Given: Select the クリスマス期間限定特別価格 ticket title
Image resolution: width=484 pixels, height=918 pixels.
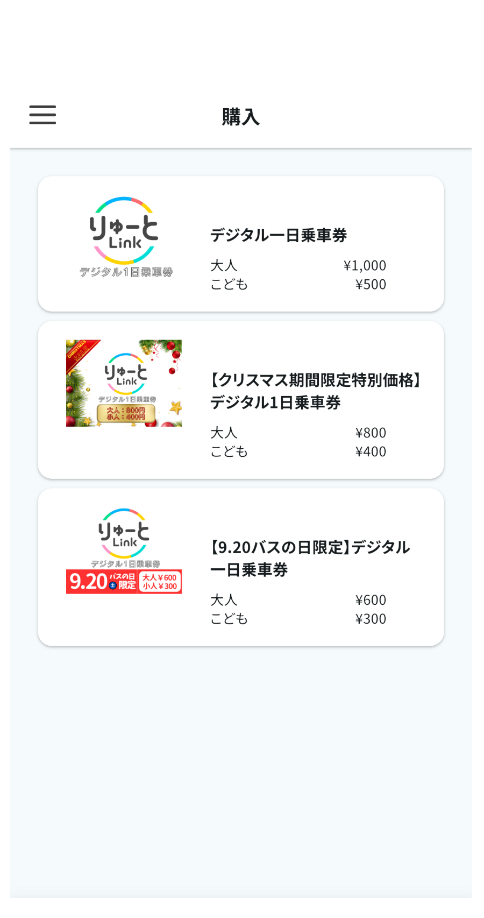Looking at the screenshot, I should point(316,391).
